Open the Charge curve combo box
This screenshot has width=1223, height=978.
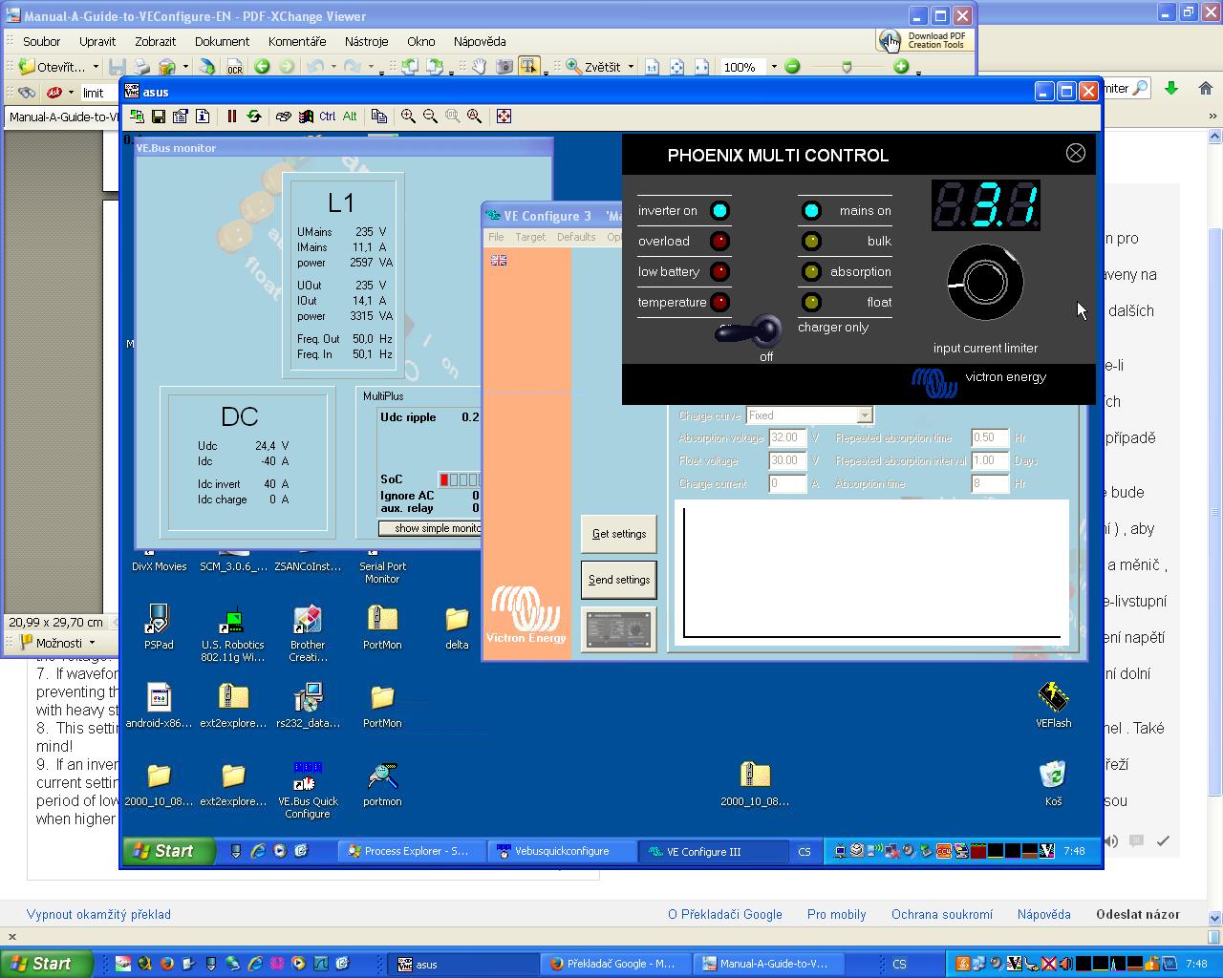864,415
